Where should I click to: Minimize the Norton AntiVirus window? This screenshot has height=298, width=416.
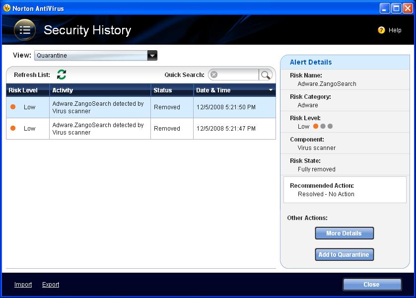tap(384, 8)
